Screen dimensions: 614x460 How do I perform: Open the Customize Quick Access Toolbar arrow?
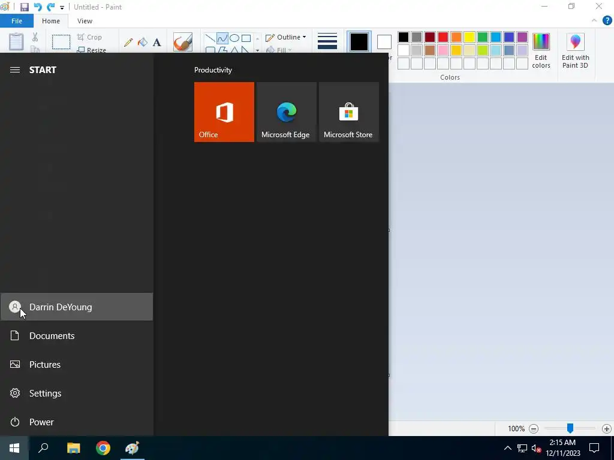pos(62,7)
